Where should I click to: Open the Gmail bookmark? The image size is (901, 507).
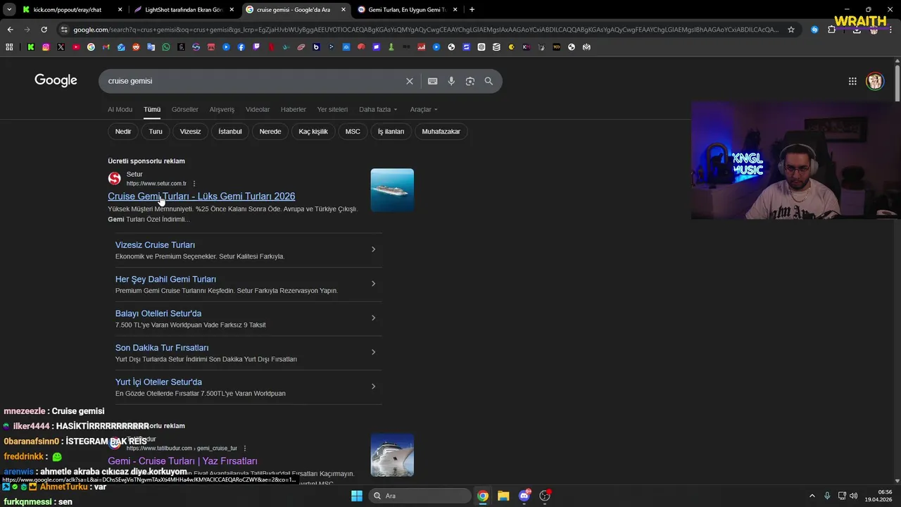pos(106,47)
